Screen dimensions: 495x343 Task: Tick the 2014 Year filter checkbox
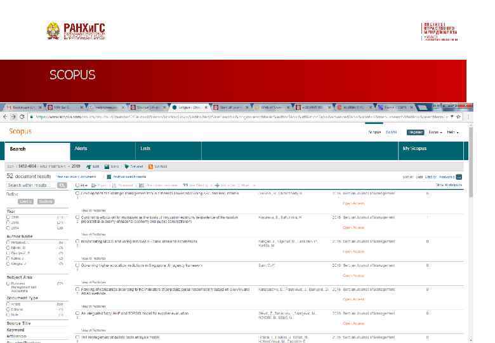pyautogui.click(x=8, y=228)
